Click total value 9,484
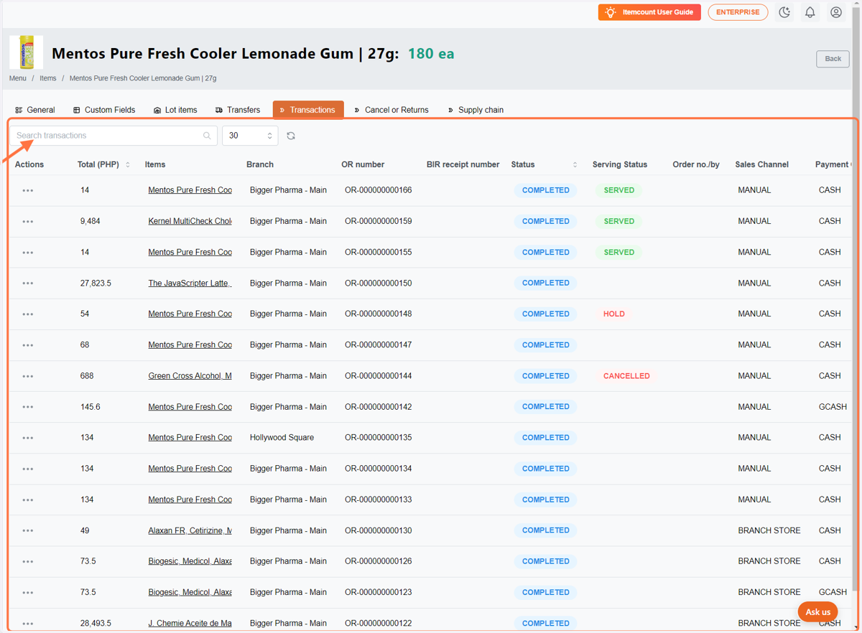 pyautogui.click(x=91, y=221)
